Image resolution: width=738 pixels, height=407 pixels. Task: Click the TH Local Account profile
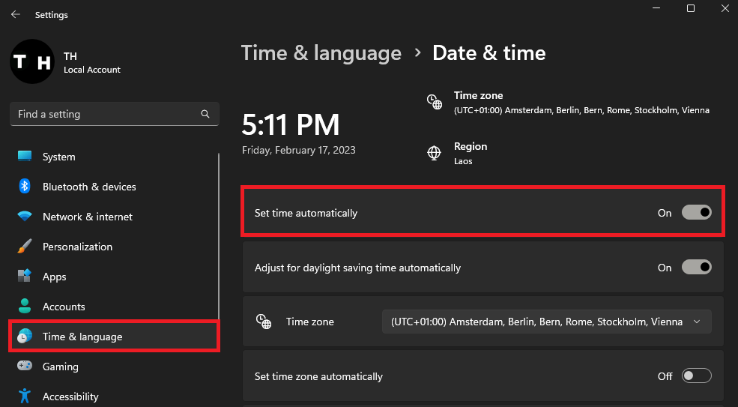(x=91, y=63)
